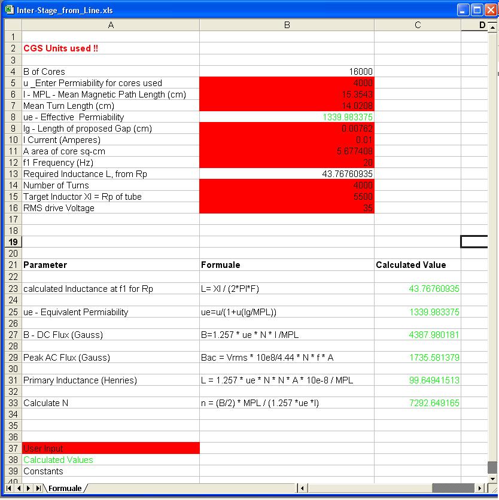Select red 'User Input' legend cell

pyautogui.click(x=111, y=448)
